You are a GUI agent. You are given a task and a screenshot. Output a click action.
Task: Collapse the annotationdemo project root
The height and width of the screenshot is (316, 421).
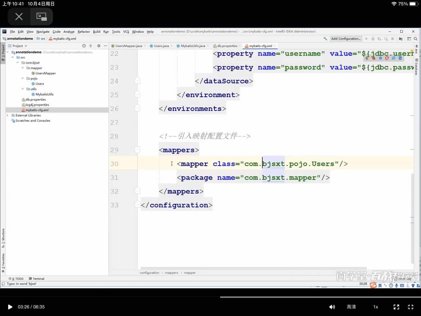(8, 52)
